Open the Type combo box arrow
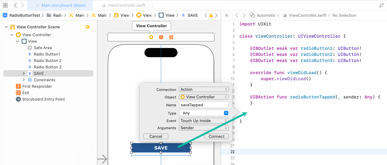The height and width of the screenshot is (165, 387). click(226, 113)
